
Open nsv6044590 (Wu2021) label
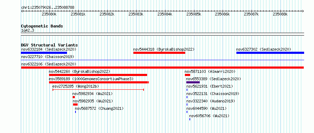tap(206, 108)
